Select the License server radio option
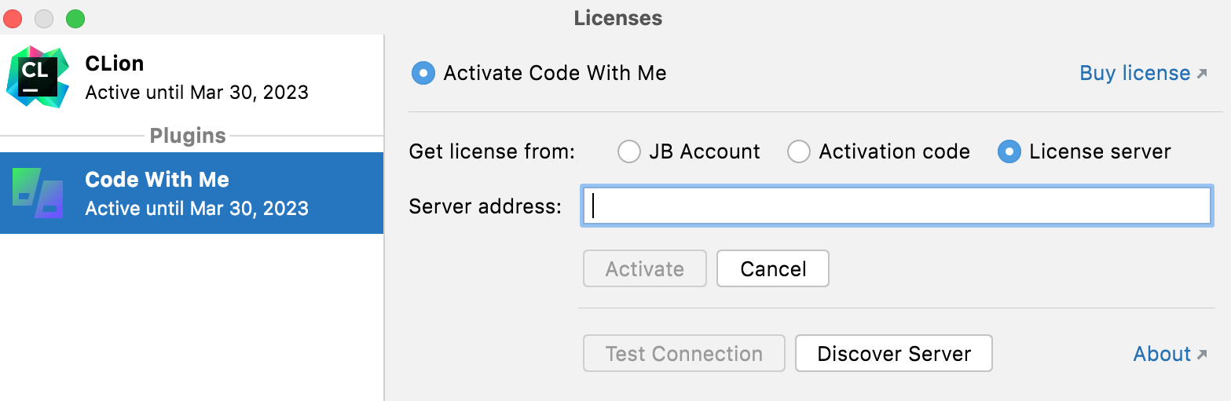The image size is (1231, 401). pyautogui.click(x=1009, y=151)
